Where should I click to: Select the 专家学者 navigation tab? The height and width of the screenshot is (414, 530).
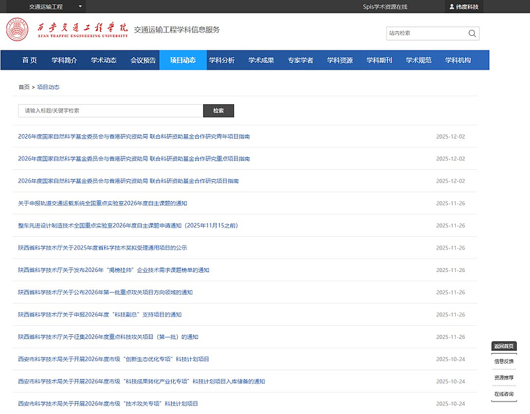[300, 60]
